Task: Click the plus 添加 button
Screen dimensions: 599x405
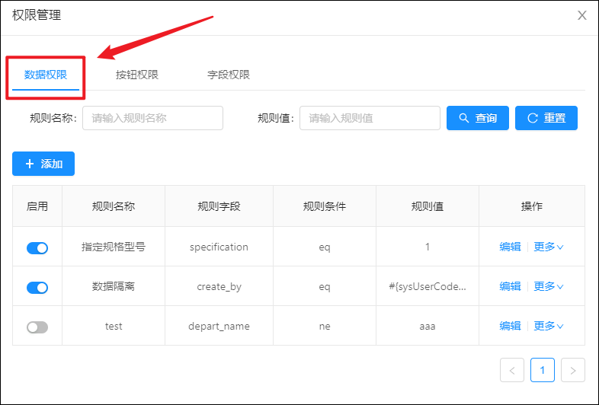Action: click(x=43, y=164)
